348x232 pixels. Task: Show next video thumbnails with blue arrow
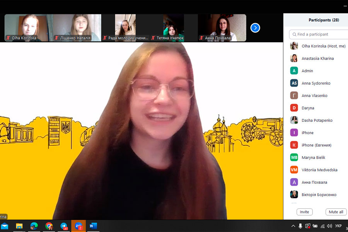[255, 28]
